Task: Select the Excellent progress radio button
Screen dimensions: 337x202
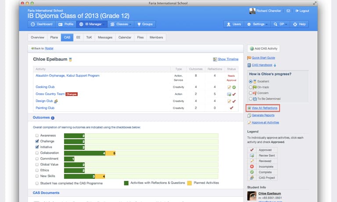Action: [251, 82]
